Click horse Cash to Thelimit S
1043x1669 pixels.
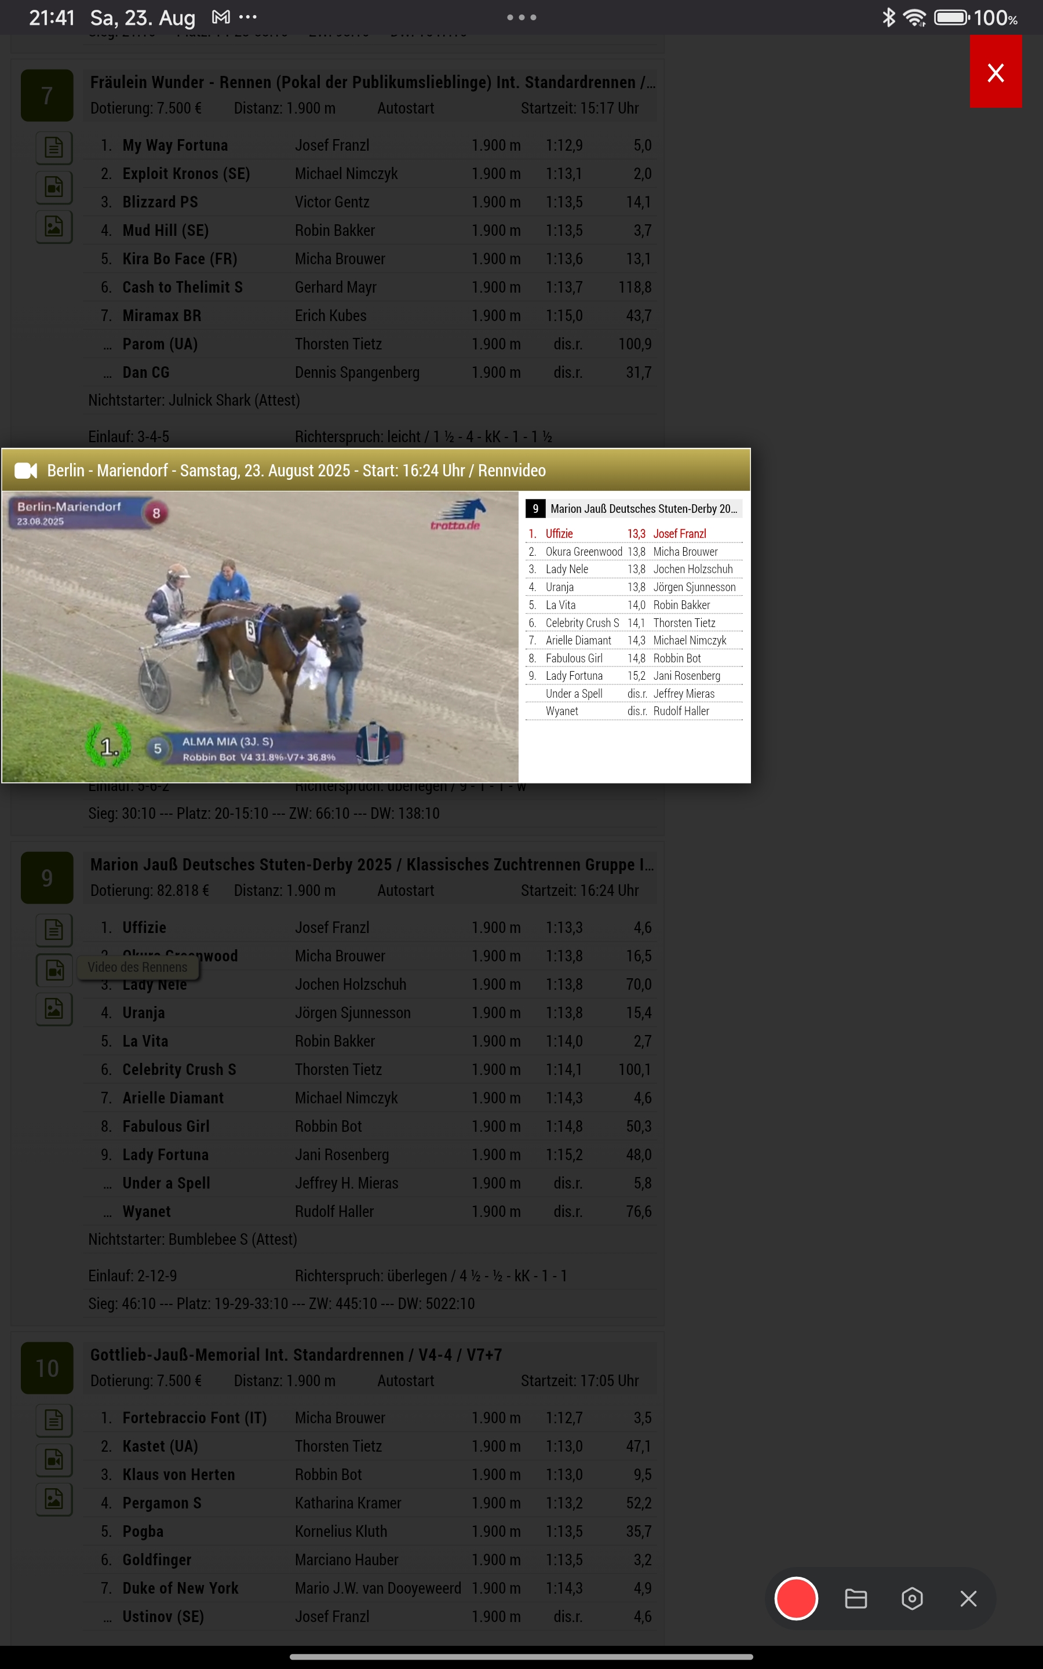[183, 286]
